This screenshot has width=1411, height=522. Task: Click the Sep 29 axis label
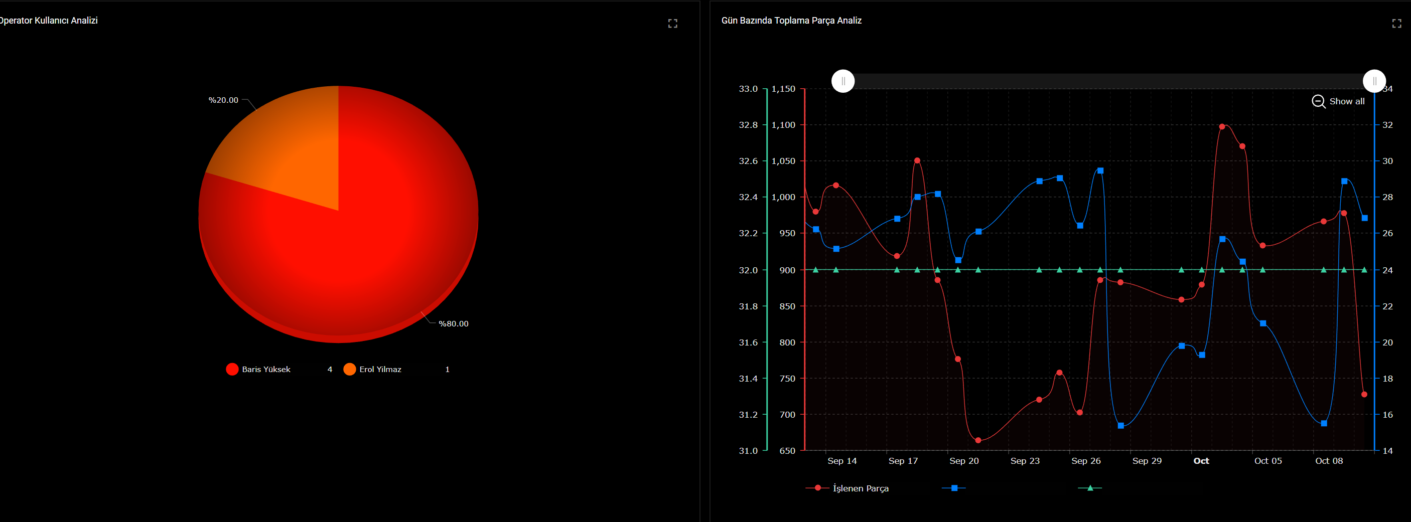pos(1147,461)
